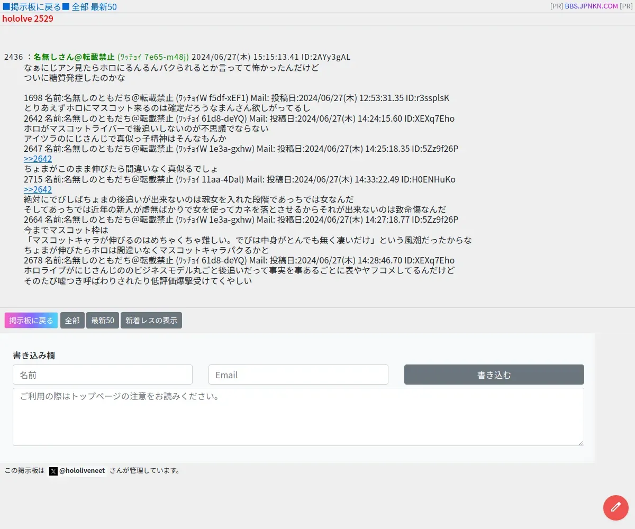Select quoted ID:H0ENHuKo text
This screenshot has height=529, width=635.
coord(428,179)
